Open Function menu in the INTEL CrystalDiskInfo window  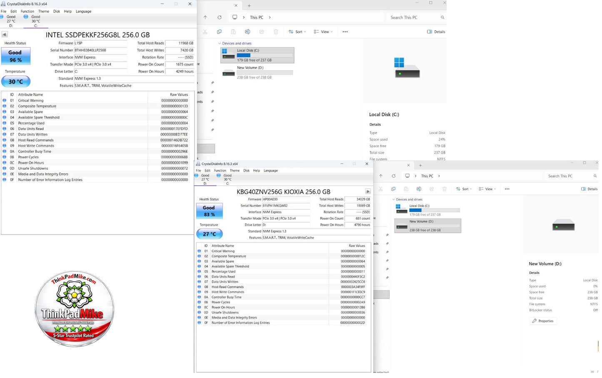(27, 11)
